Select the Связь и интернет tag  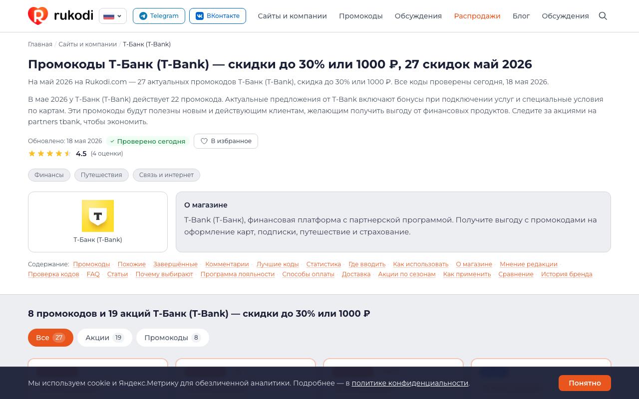166,175
